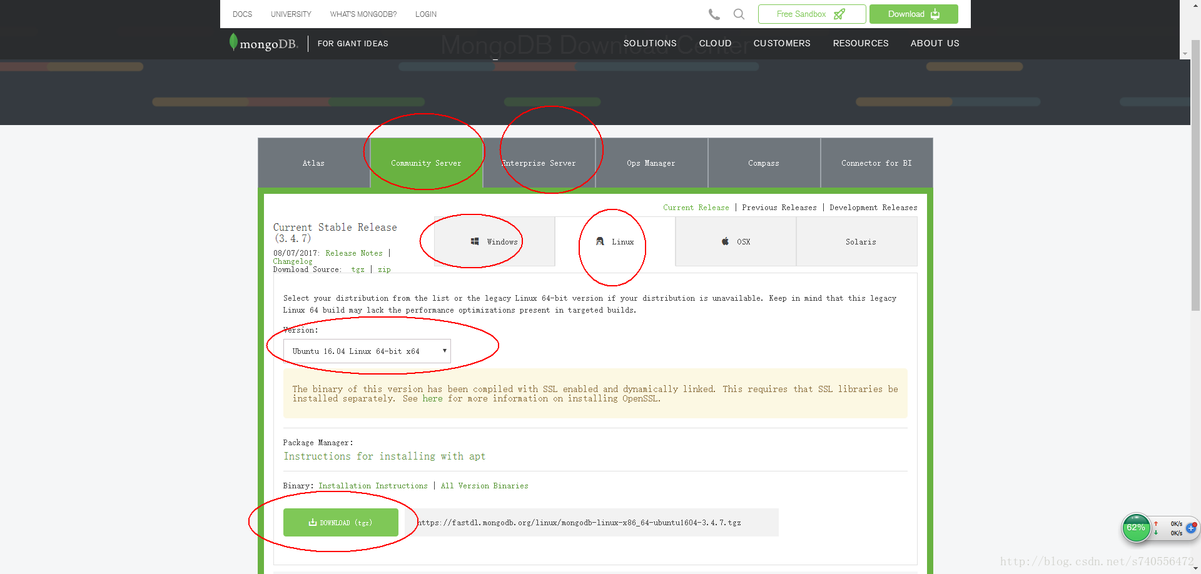Open the RESOURCES menu
The height and width of the screenshot is (574, 1201).
click(x=861, y=43)
